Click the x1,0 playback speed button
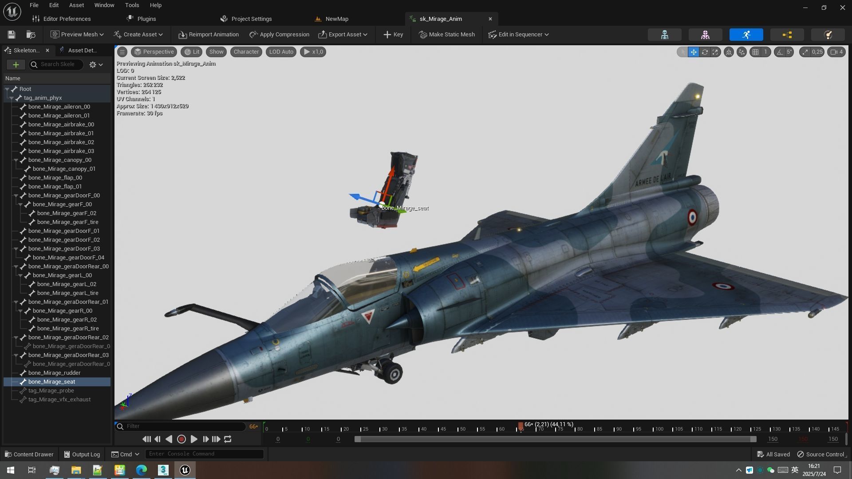 pyautogui.click(x=313, y=52)
